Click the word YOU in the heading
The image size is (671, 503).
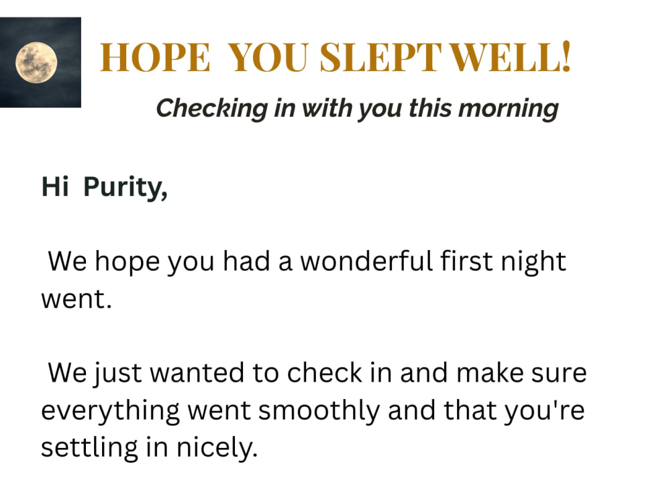click(268, 57)
